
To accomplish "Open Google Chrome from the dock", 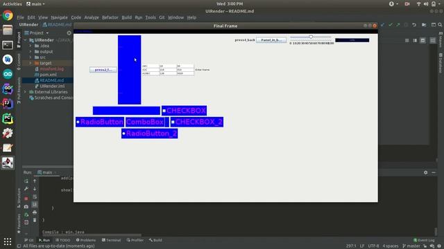I will pos(8,15).
